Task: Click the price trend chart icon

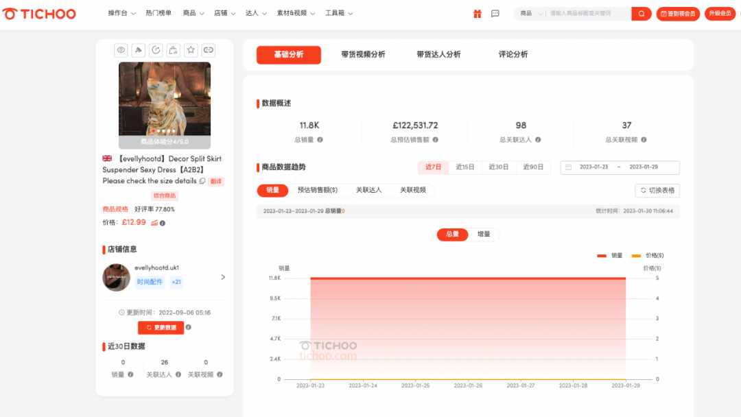Action: (154, 223)
